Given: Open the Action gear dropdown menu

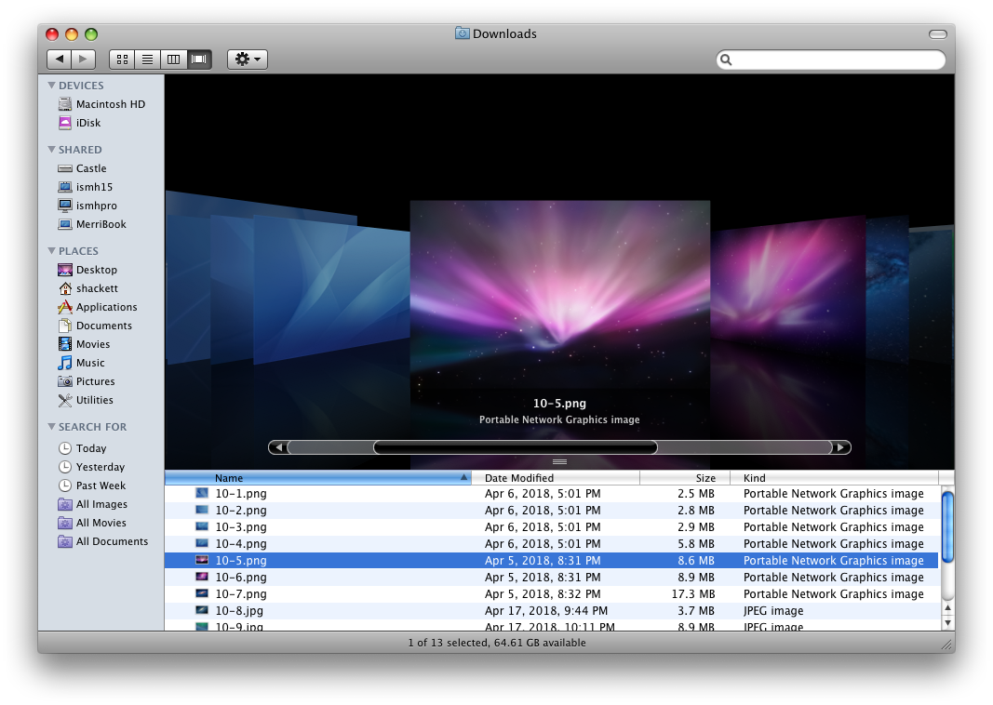Looking at the screenshot, I should (x=248, y=60).
